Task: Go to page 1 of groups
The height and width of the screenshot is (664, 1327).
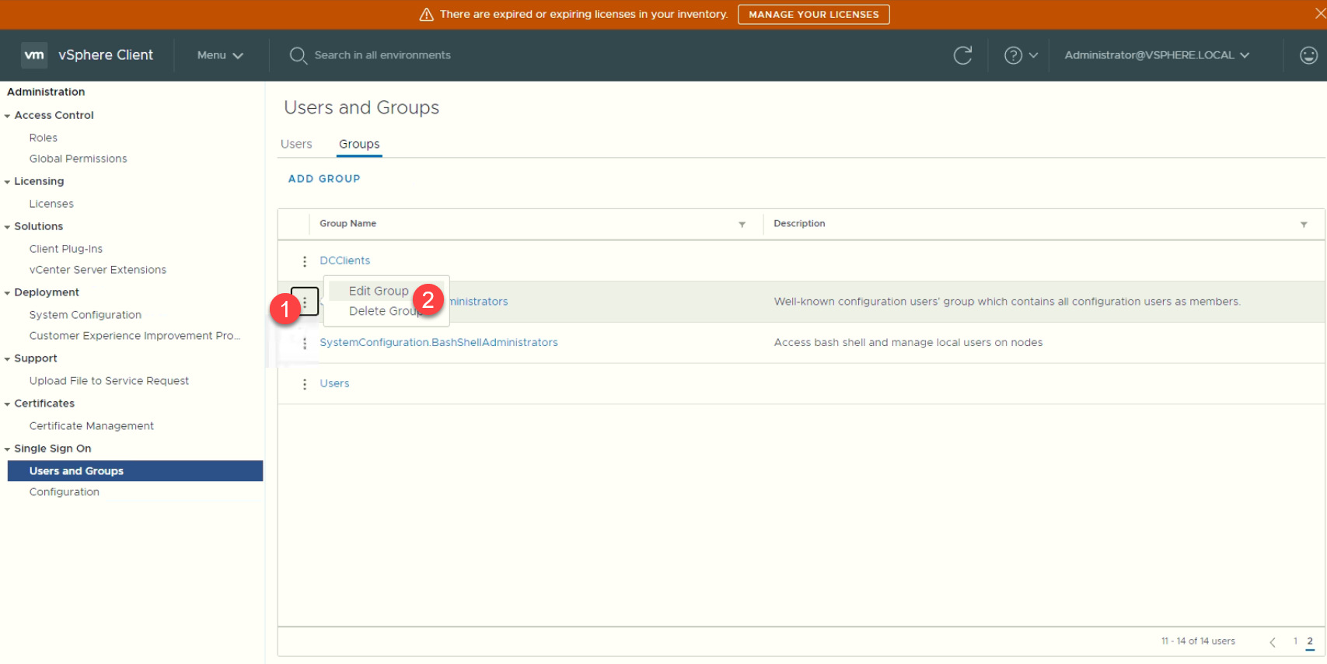Action: (x=1295, y=641)
